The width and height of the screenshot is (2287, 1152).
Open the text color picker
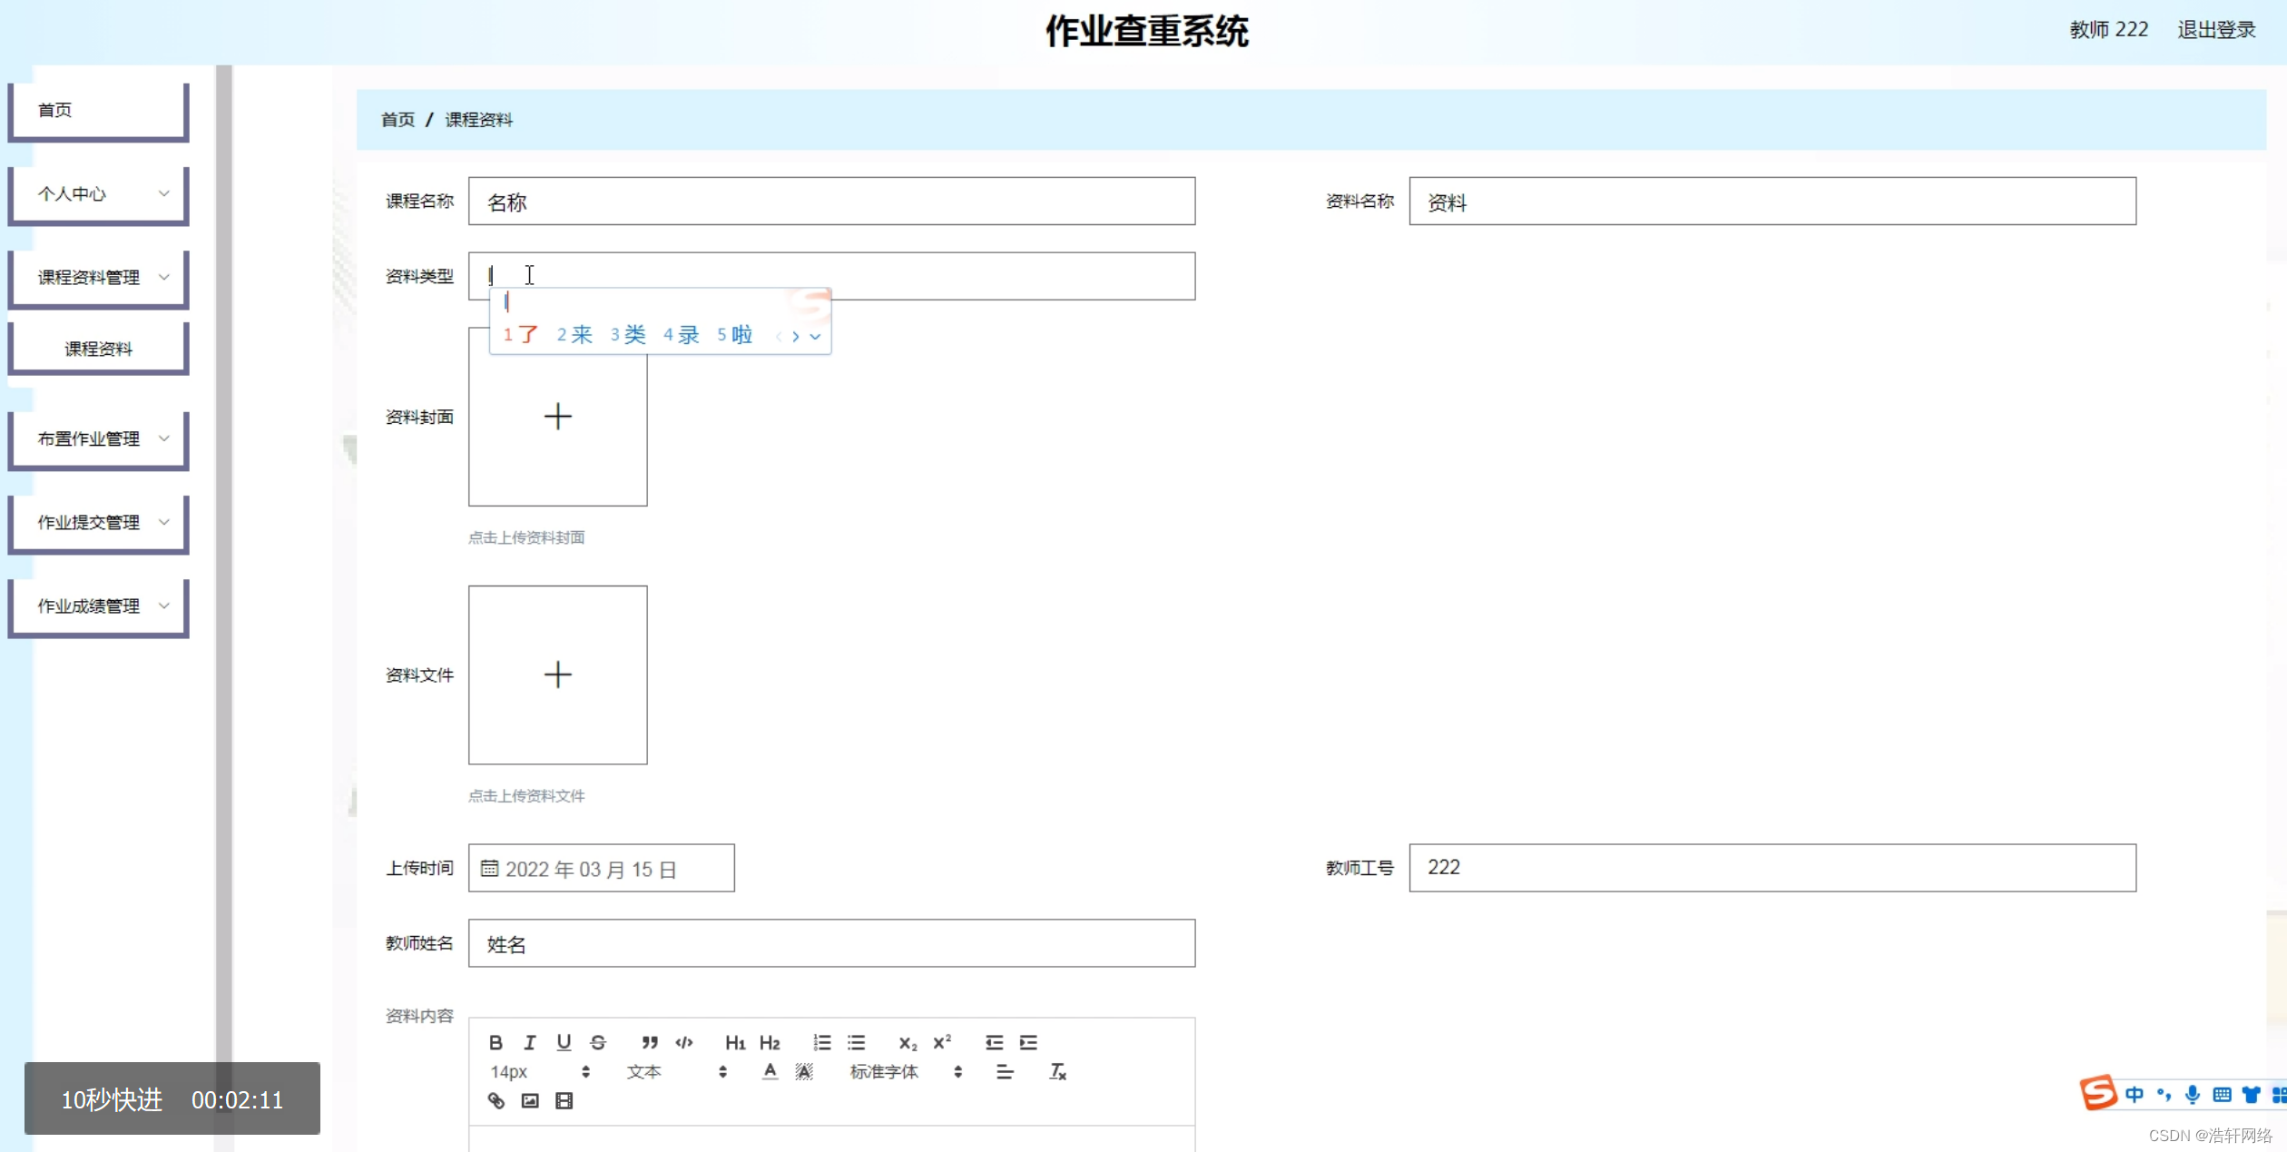(770, 1072)
